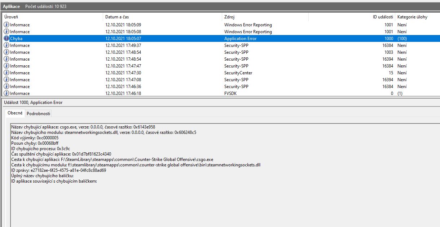Select the date cell 12.10.2021 18:05:09
440x227 pixels.
tap(123, 25)
